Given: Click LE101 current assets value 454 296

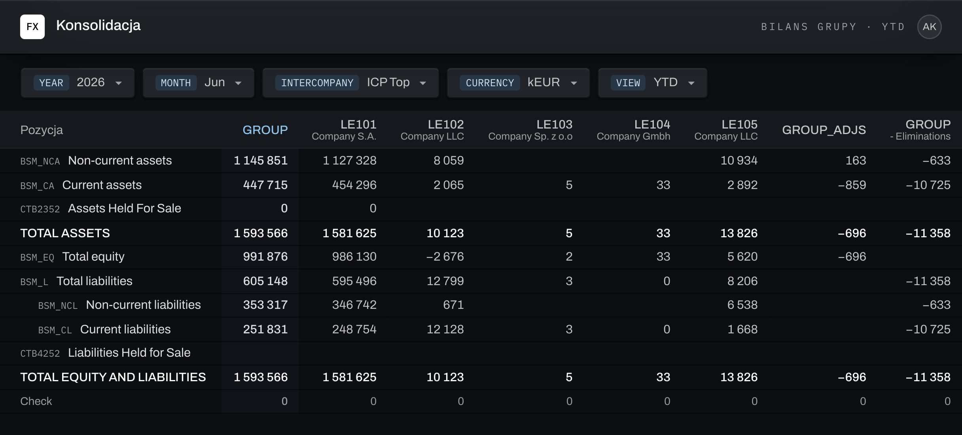Looking at the screenshot, I should [x=354, y=185].
